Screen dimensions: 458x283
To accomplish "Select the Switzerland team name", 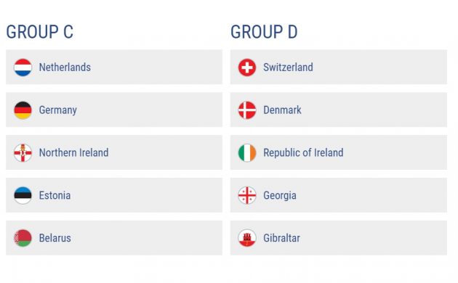I will coord(288,67).
